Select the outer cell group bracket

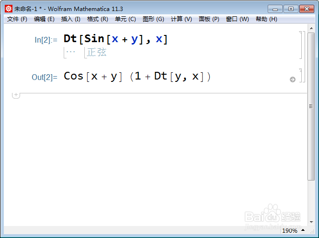tap(304, 57)
